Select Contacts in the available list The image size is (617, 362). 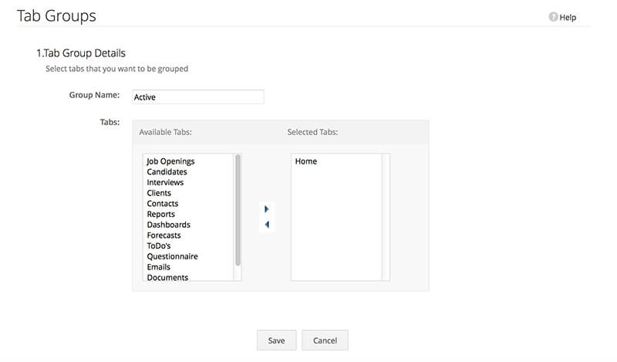(162, 204)
